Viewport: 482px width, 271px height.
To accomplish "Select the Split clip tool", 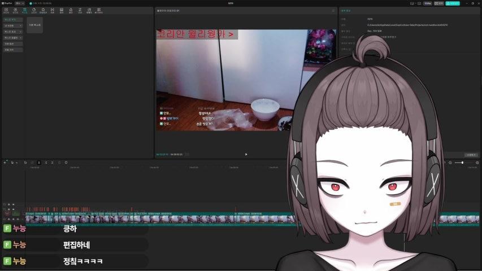I will tap(39, 163).
